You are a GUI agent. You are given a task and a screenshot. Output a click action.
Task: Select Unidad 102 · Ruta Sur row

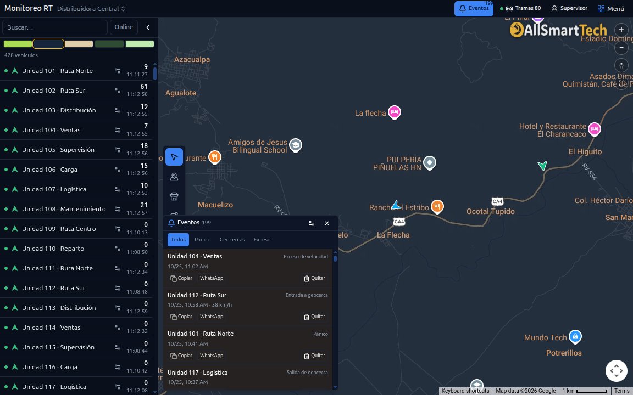pos(77,91)
